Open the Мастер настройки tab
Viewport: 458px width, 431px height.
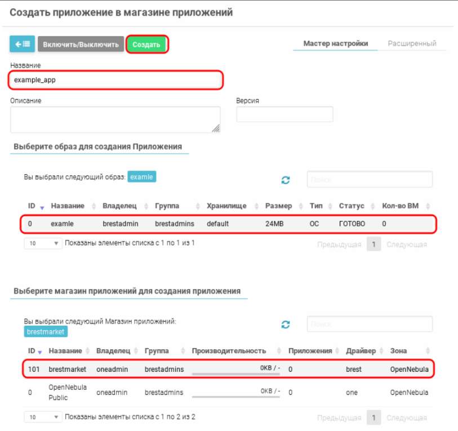(336, 43)
